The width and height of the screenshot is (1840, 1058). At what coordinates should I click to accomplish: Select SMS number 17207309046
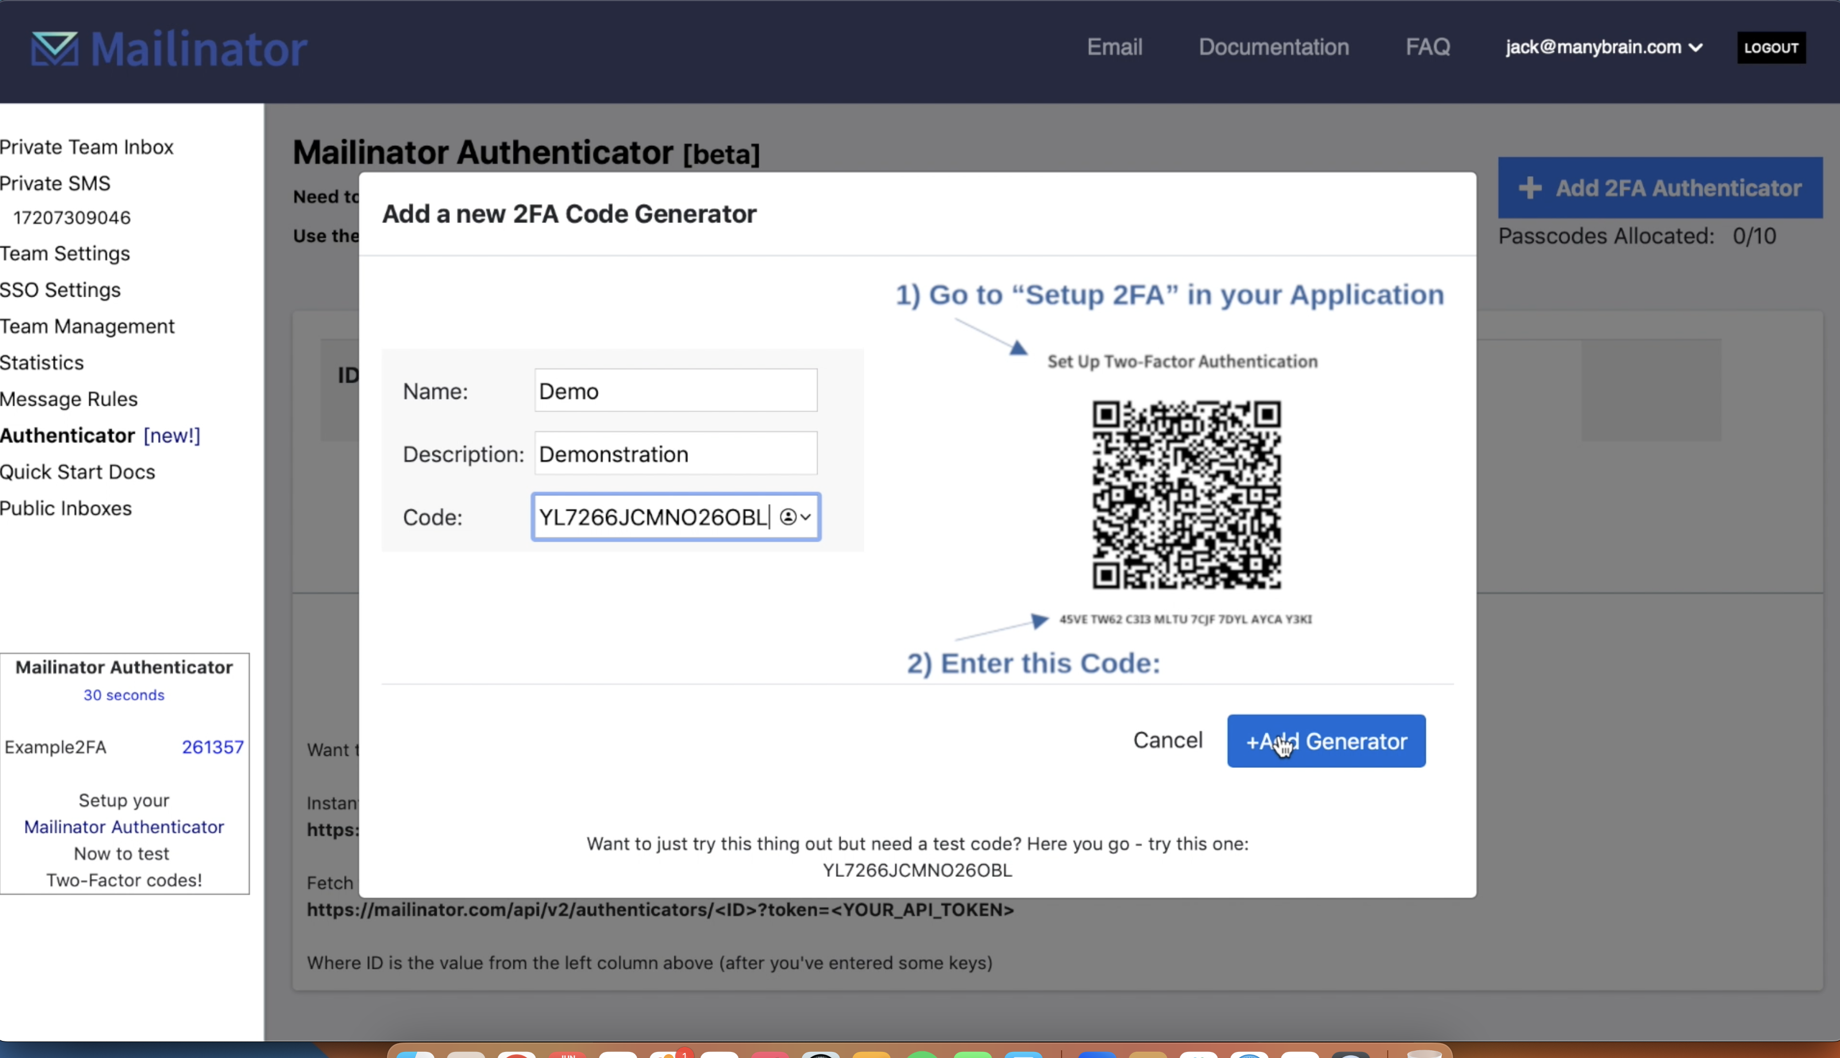coord(72,217)
